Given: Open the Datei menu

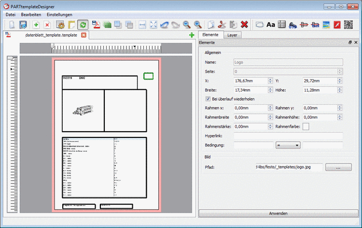Looking at the screenshot, I should (x=11, y=14).
